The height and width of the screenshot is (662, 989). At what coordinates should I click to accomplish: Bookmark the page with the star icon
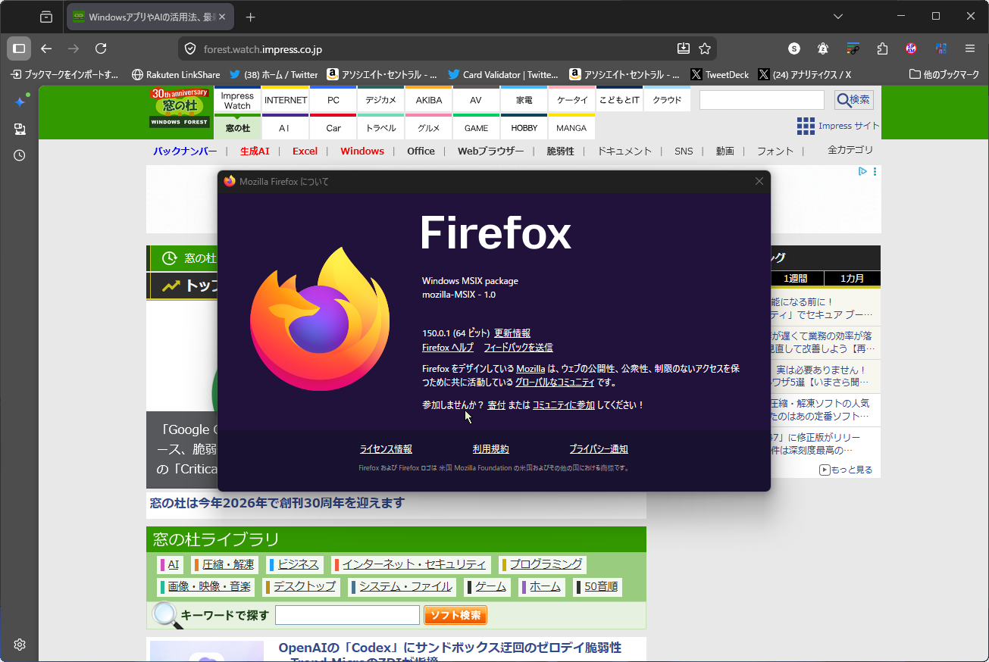[705, 48]
